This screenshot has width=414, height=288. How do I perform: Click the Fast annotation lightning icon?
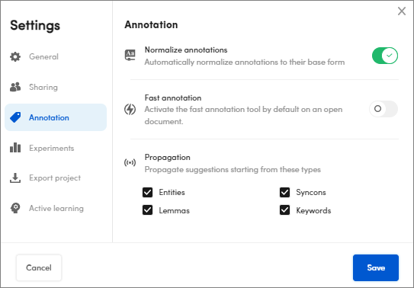click(130, 109)
